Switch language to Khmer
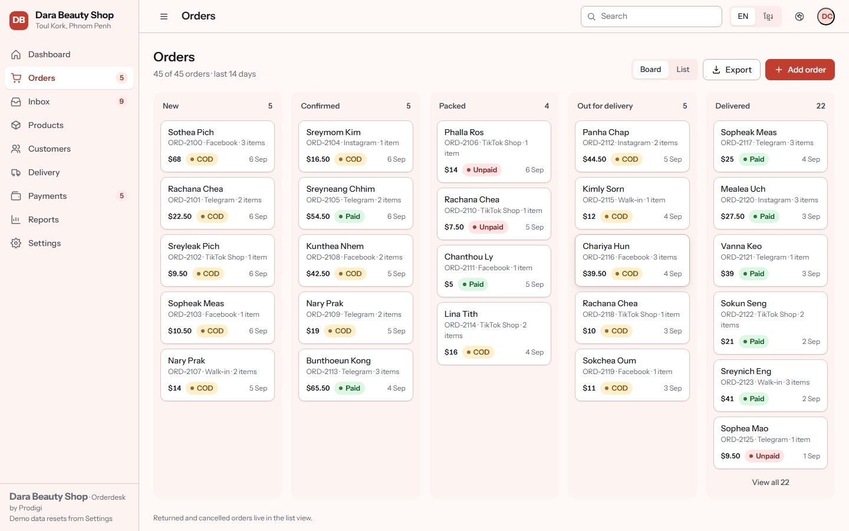 click(x=768, y=17)
